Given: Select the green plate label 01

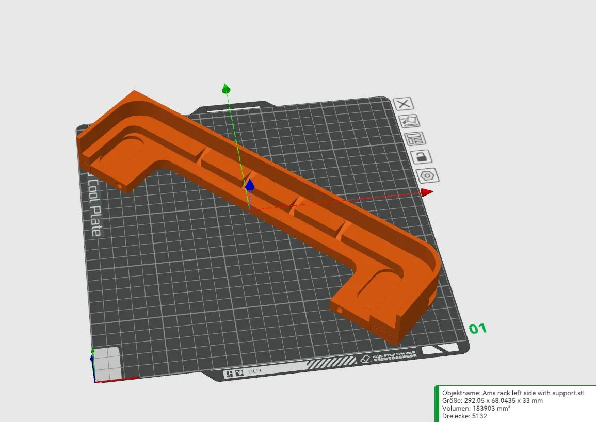Looking at the screenshot, I should [477, 328].
